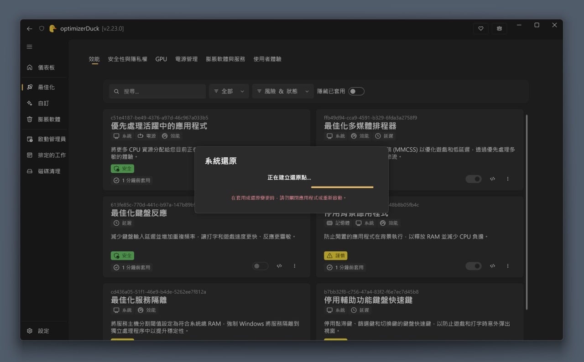The image size is (584, 362).
Task: Open 磁碟清理 in sidebar
Action: click(45, 171)
